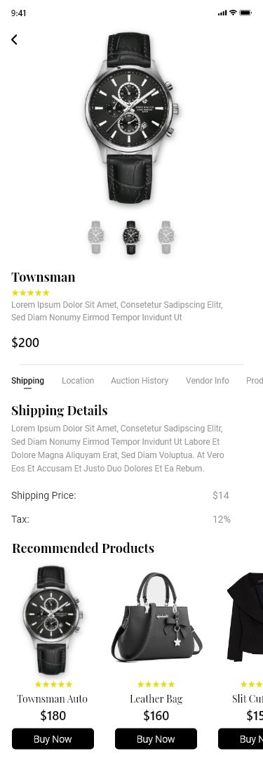
Task: Tap the Wi-Fi status icon
Action: [x=233, y=13]
